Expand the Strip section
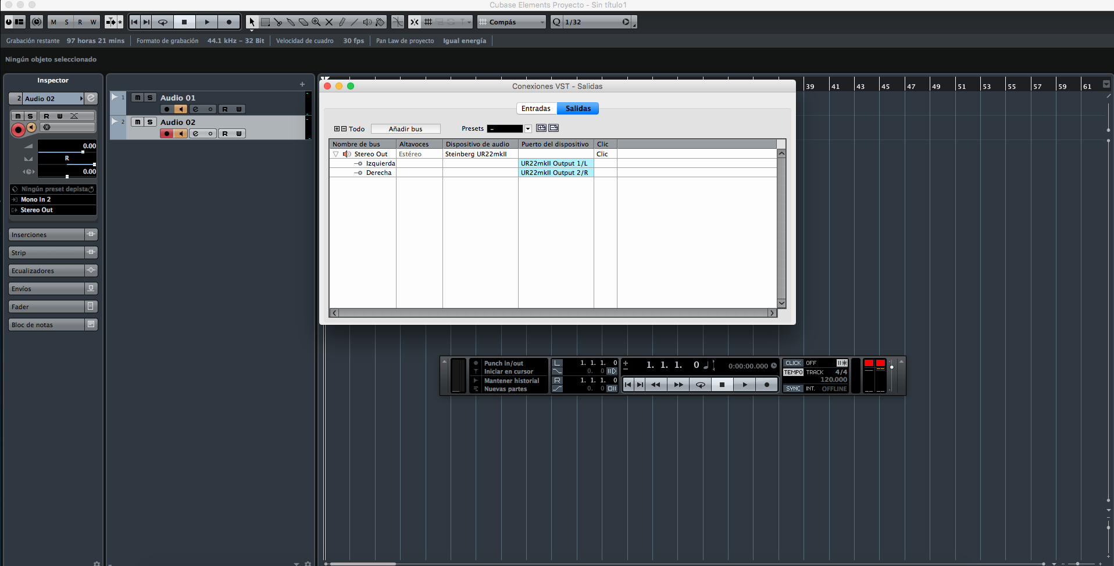The height and width of the screenshot is (566, 1114). tap(53, 253)
